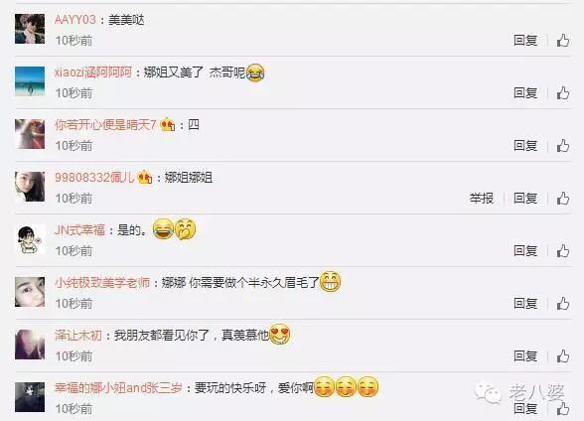This screenshot has width=584, height=421.
Task: Reply to JN式幸福's comment
Action: [x=525, y=251]
